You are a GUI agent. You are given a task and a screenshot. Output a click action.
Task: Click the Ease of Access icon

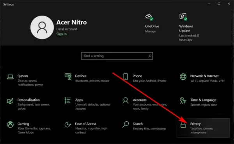click(x=68, y=124)
